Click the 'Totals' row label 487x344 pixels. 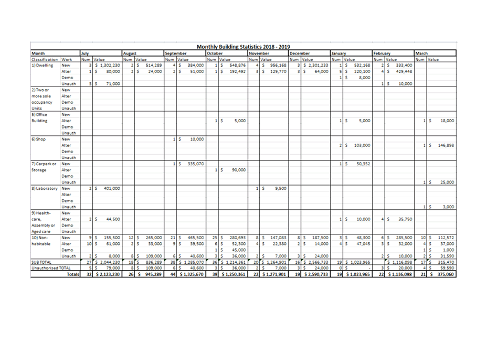(73, 274)
